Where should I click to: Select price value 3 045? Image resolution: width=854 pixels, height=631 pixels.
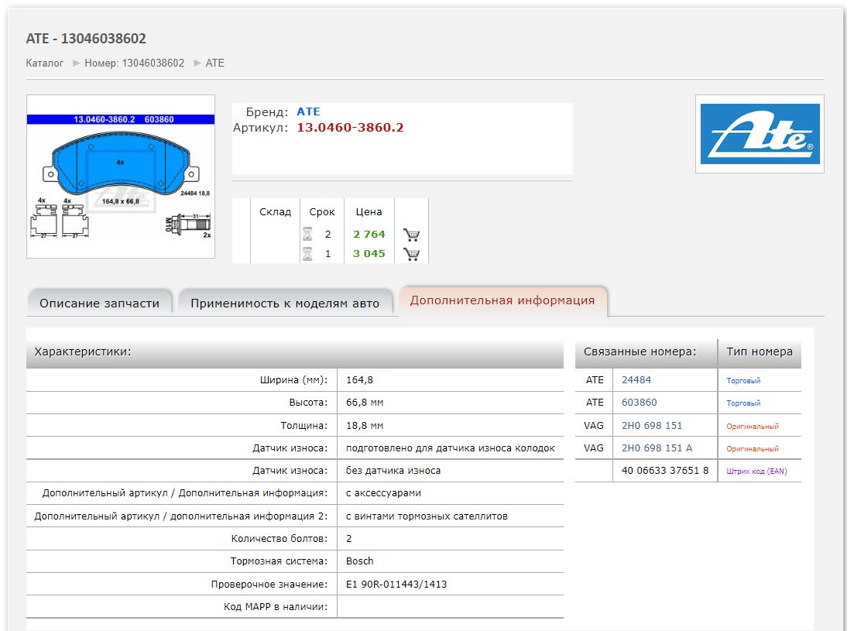click(x=369, y=254)
